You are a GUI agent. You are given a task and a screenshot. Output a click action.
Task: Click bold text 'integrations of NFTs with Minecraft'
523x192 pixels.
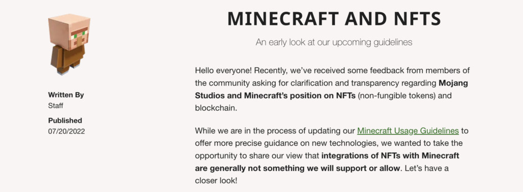(x=390, y=155)
